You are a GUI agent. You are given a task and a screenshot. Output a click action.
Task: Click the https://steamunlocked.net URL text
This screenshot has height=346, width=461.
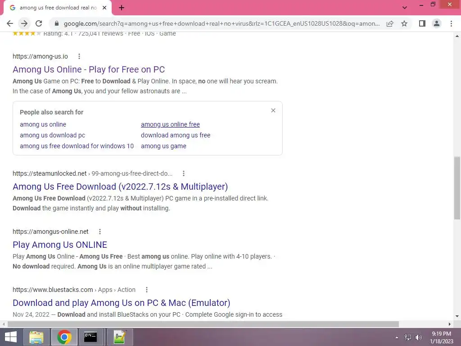pyautogui.click(x=50, y=173)
